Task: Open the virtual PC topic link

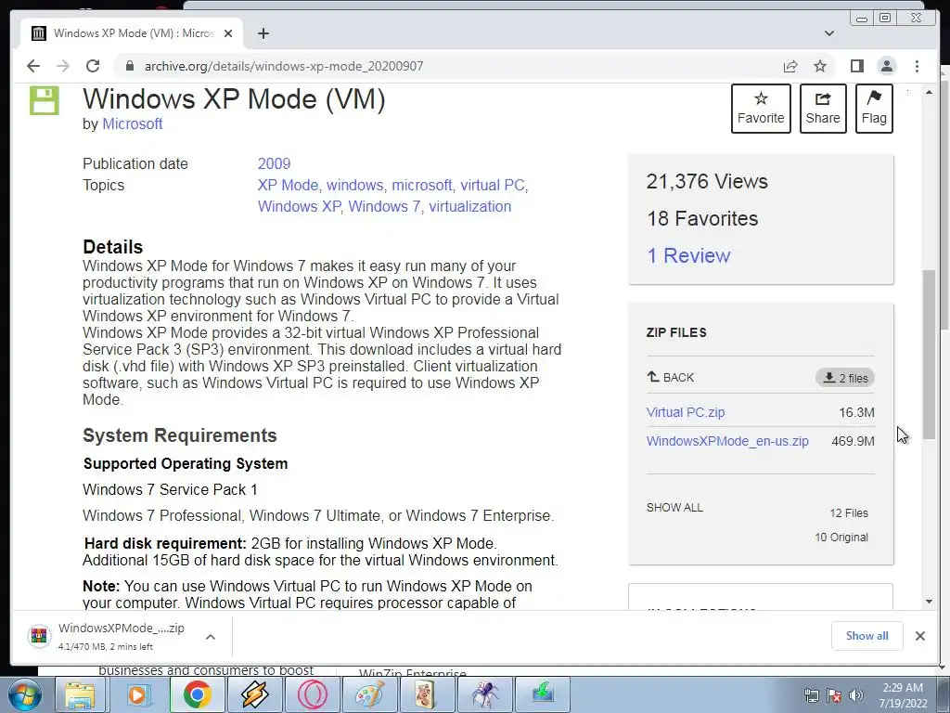Action: 492,185
